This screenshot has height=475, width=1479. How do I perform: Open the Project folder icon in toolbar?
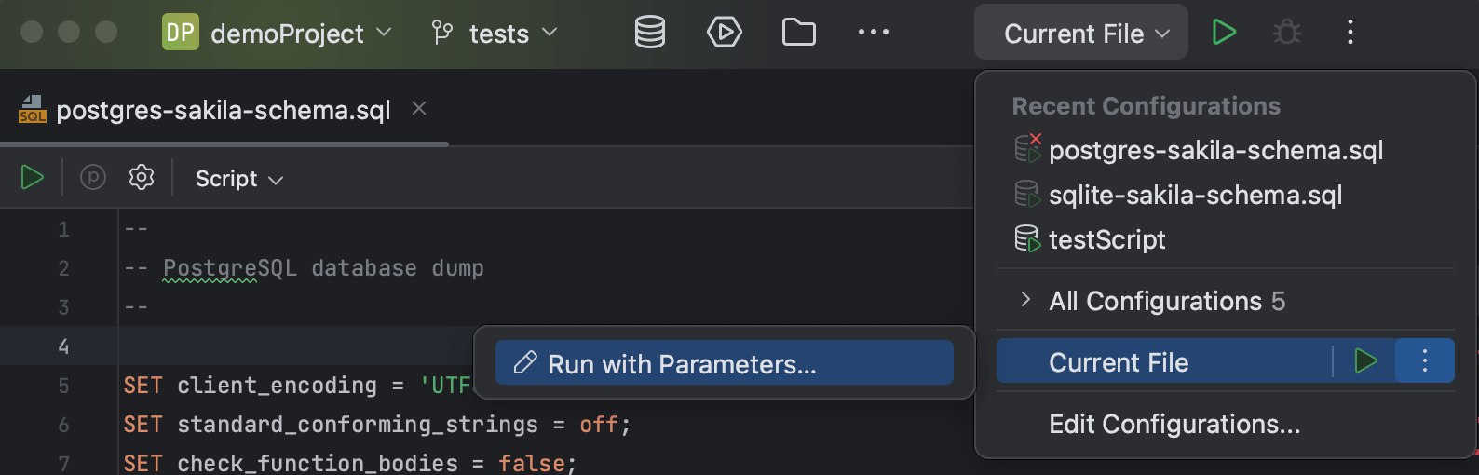pyautogui.click(x=799, y=33)
